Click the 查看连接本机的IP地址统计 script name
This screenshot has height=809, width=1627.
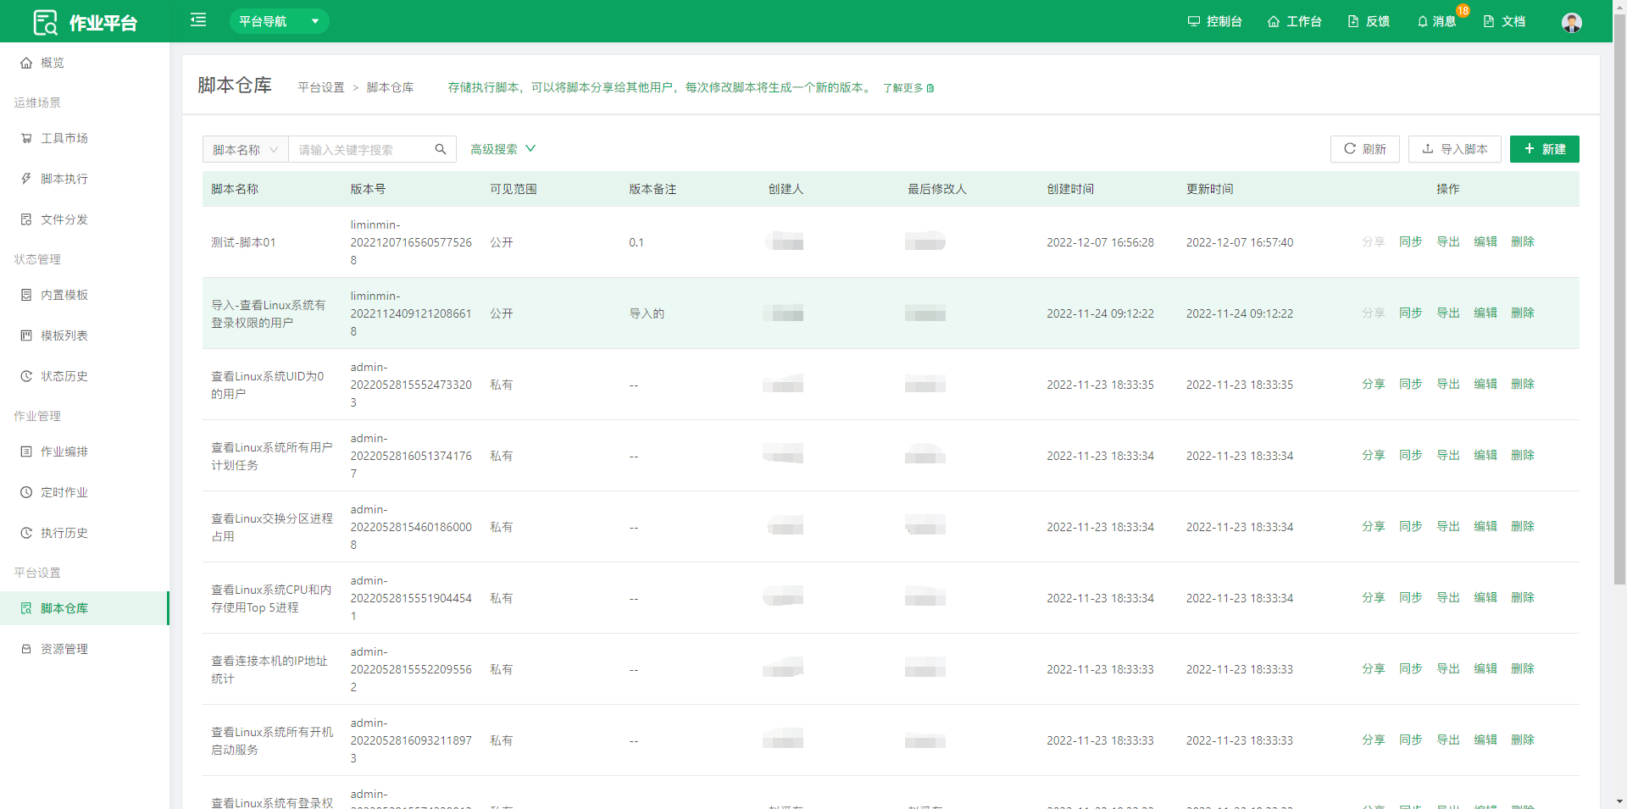point(269,669)
